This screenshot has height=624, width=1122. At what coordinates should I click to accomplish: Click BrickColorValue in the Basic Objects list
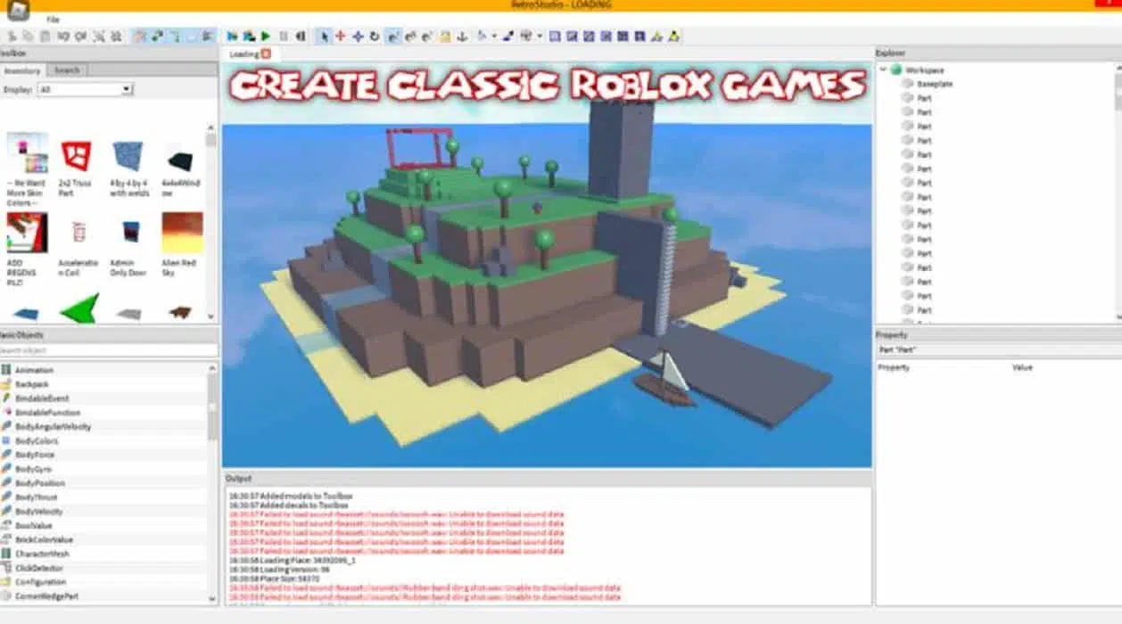click(44, 540)
